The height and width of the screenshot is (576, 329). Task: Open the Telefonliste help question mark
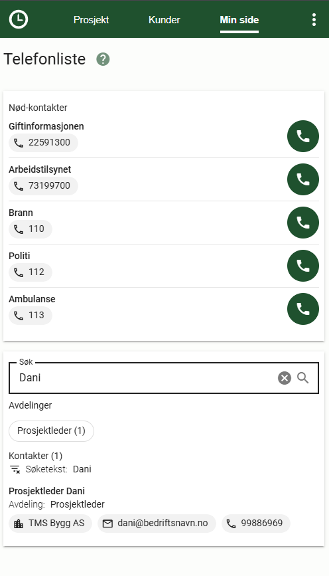click(103, 59)
